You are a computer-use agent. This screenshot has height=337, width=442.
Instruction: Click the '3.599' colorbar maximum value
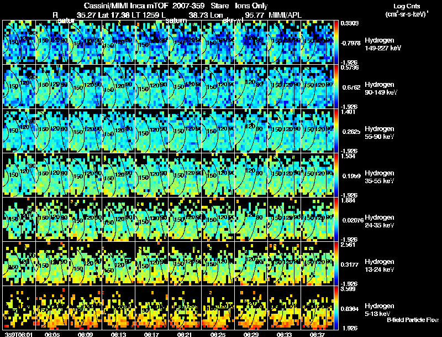point(348,289)
